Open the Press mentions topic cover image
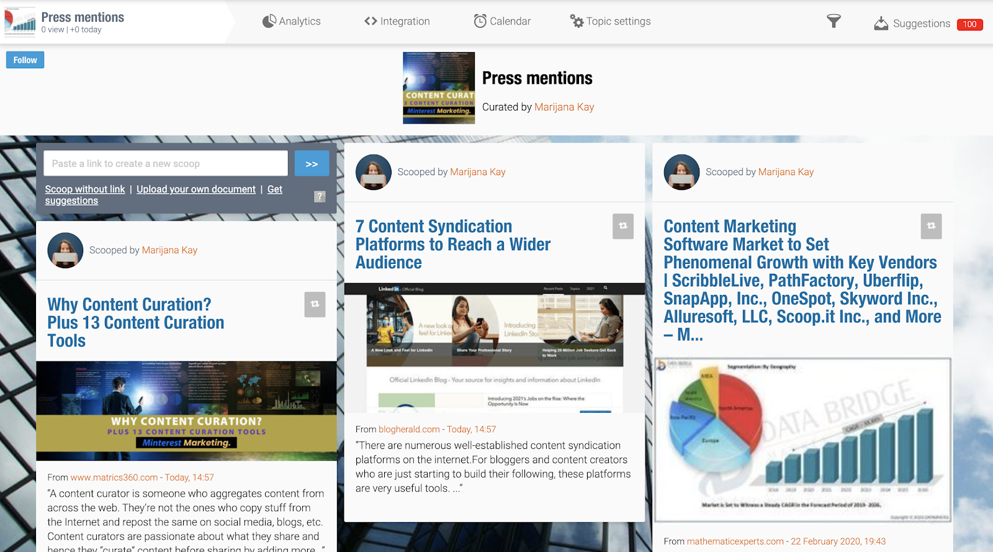 439,88
